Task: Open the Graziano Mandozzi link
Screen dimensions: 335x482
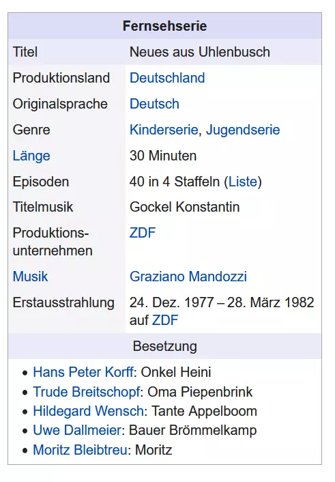Action: coord(188,277)
